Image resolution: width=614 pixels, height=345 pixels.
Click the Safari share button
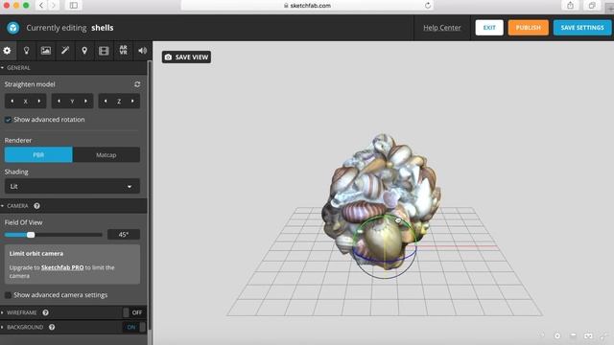(x=570, y=6)
